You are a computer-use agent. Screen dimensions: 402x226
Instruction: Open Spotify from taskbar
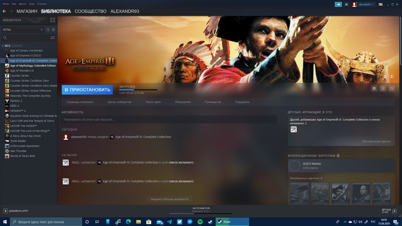200,222
